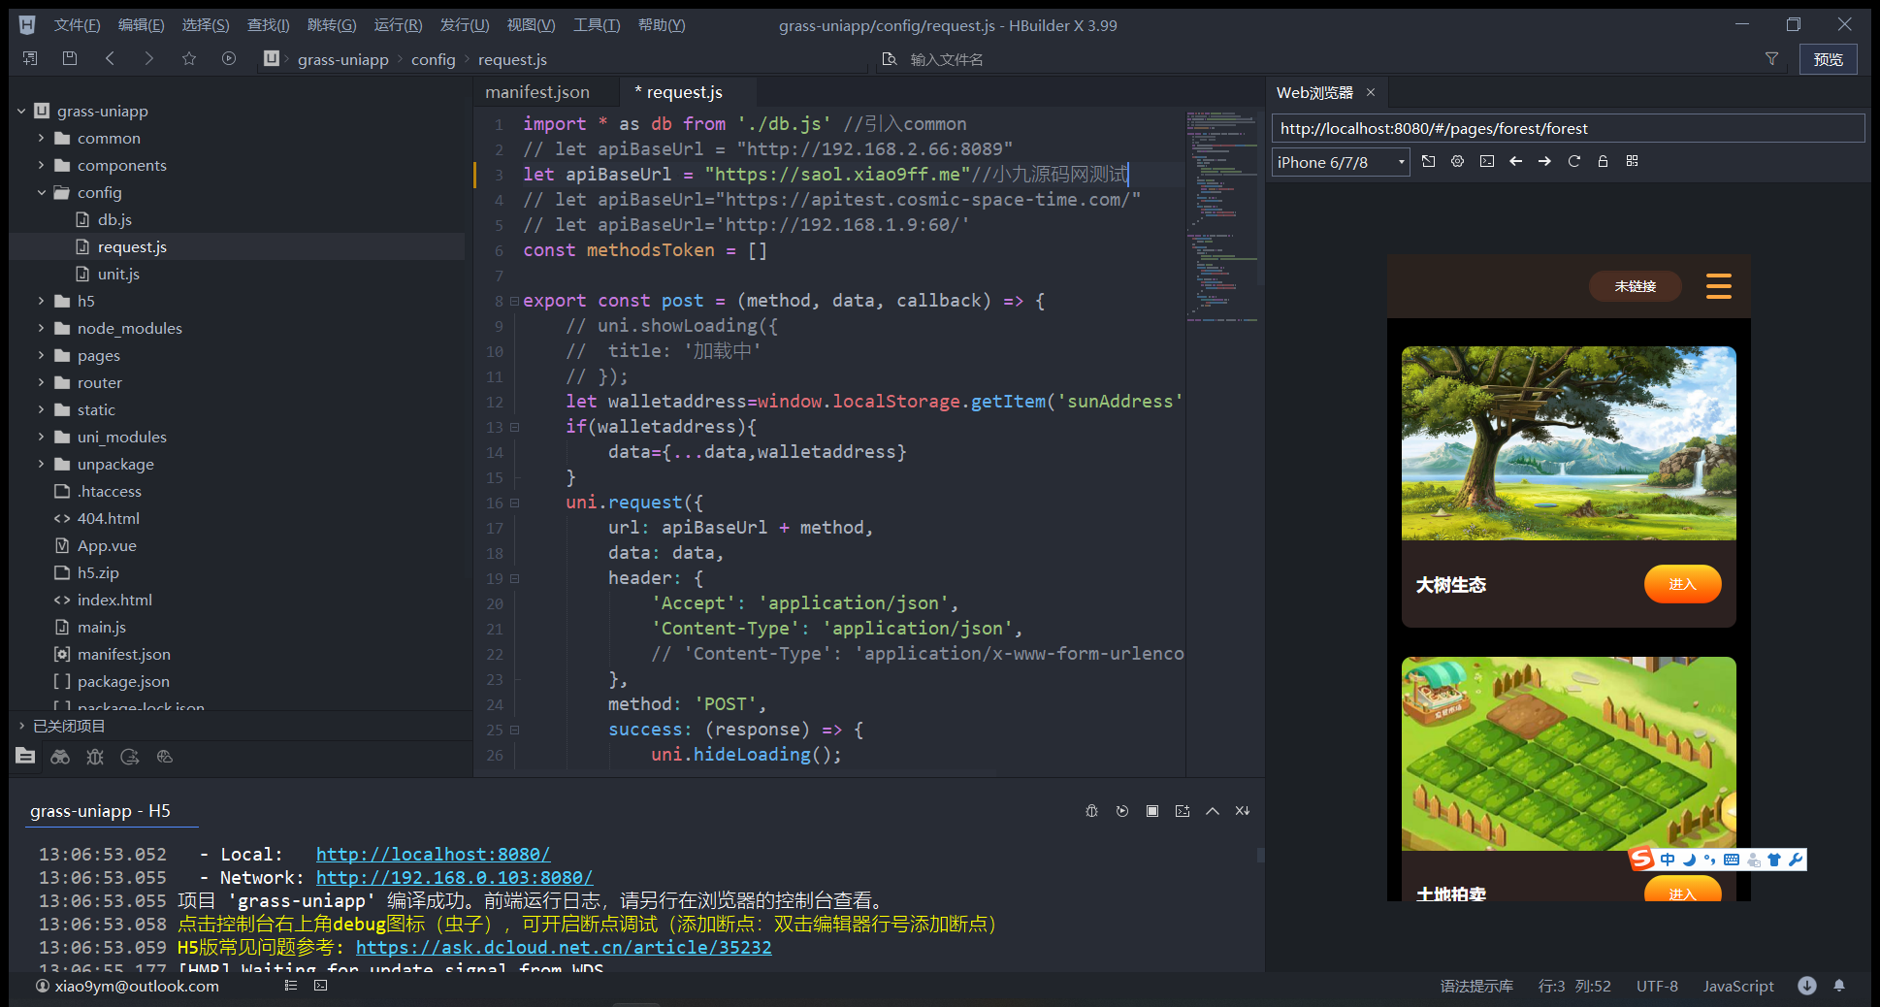Open the ask.dcloud.net.cn article link

coord(564,948)
